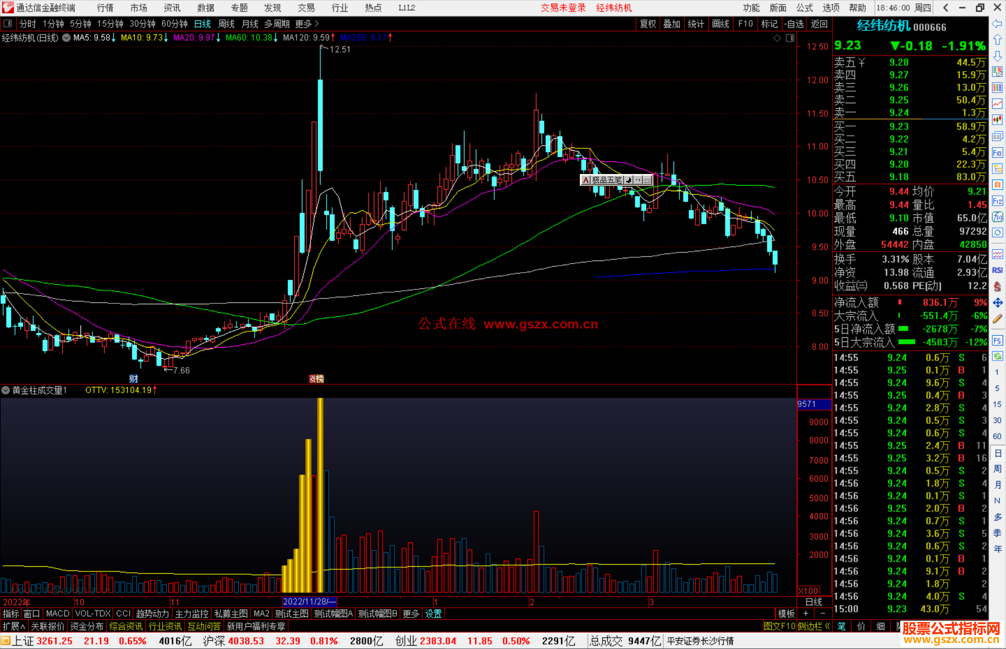Expand the 扩展 panel at bottom left
1006x649 pixels.
(x=14, y=626)
